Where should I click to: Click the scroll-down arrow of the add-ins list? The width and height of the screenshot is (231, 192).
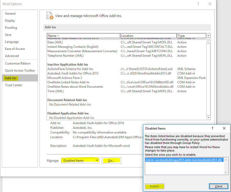(x=208, y=117)
